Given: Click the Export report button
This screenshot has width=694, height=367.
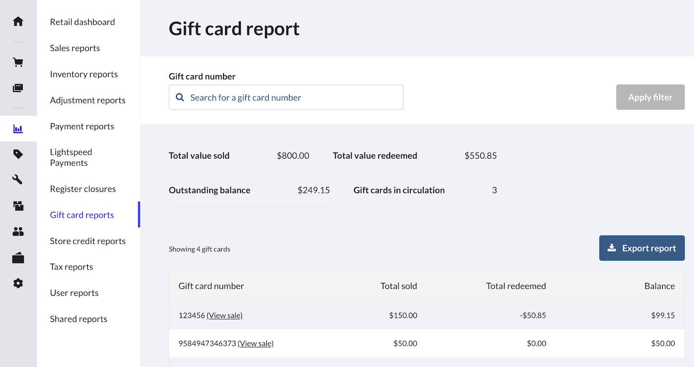Looking at the screenshot, I should tap(641, 248).
